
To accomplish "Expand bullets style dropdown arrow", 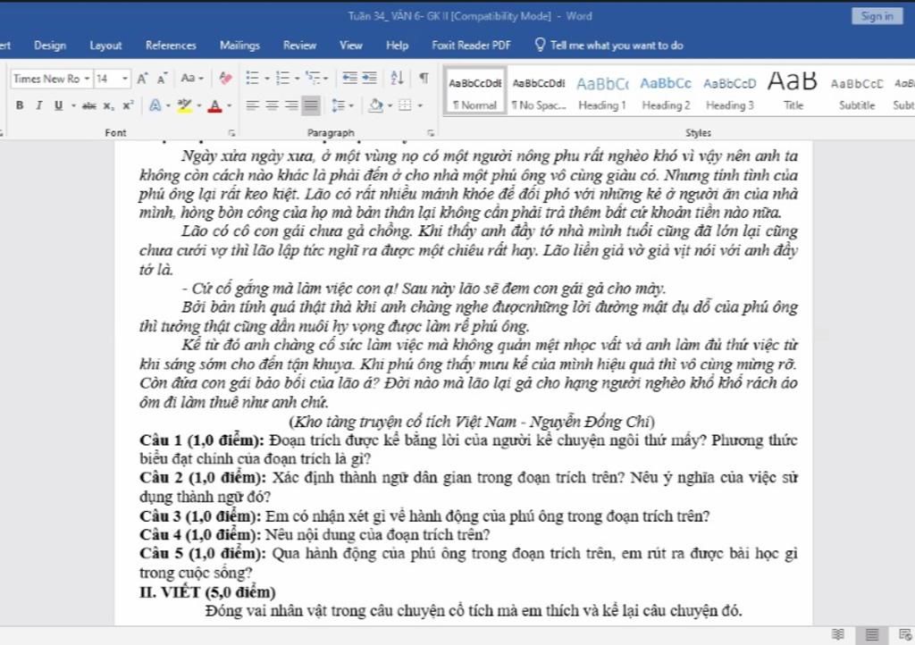I will coord(267,78).
